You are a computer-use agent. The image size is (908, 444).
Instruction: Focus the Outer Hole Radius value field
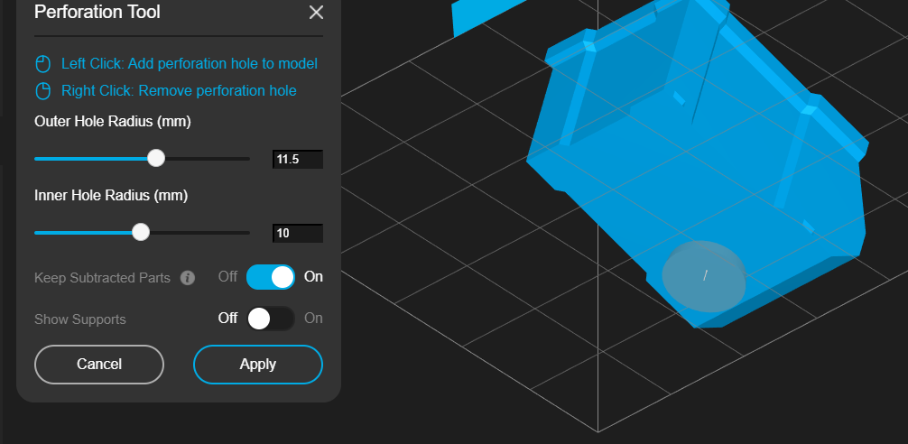click(298, 159)
